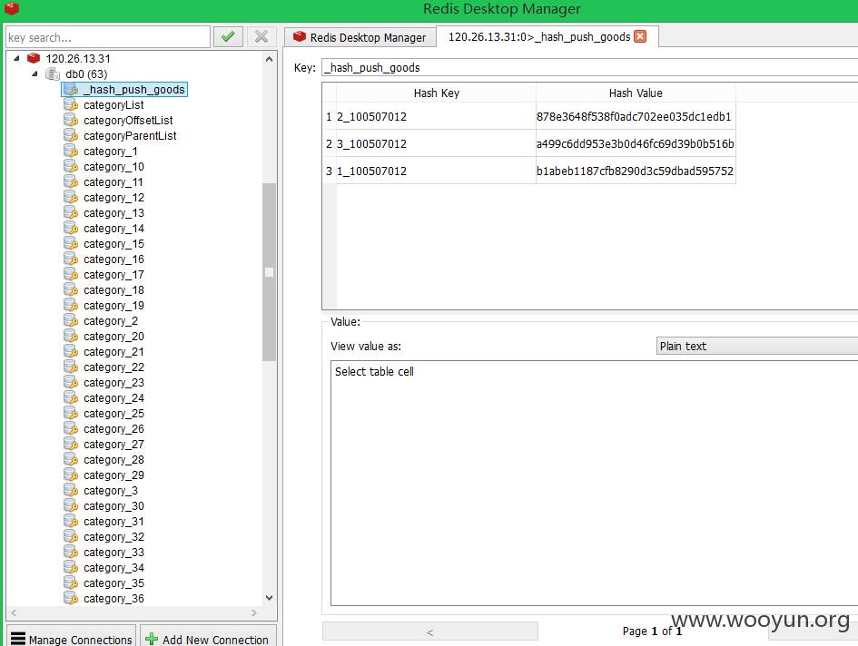The width and height of the screenshot is (858, 646).
Task: Select hash key cell 2_100507012
Action: pyautogui.click(x=436, y=116)
